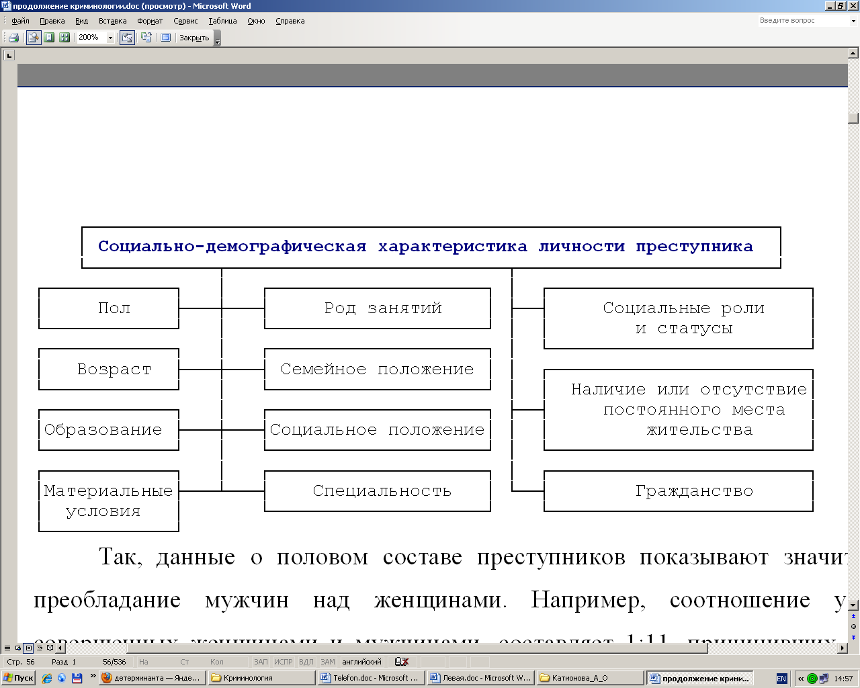Restore the document window inside Word
Image resolution: width=860 pixels, height=688 pixels.
point(841,6)
